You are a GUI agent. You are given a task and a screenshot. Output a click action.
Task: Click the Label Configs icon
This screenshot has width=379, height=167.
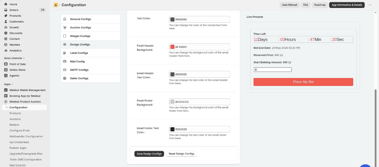tap(64, 53)
